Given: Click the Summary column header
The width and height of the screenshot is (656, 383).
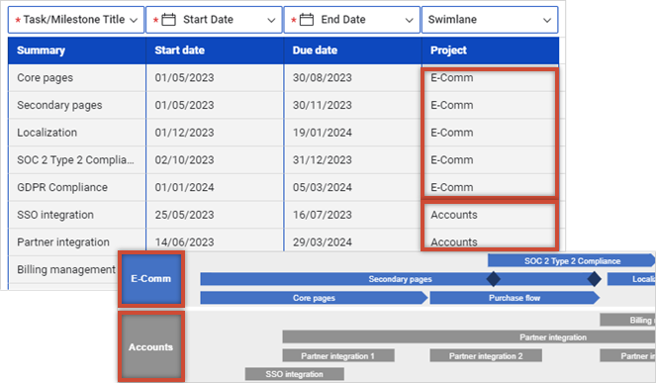Looking at the screenshot, I should (77, 50).
